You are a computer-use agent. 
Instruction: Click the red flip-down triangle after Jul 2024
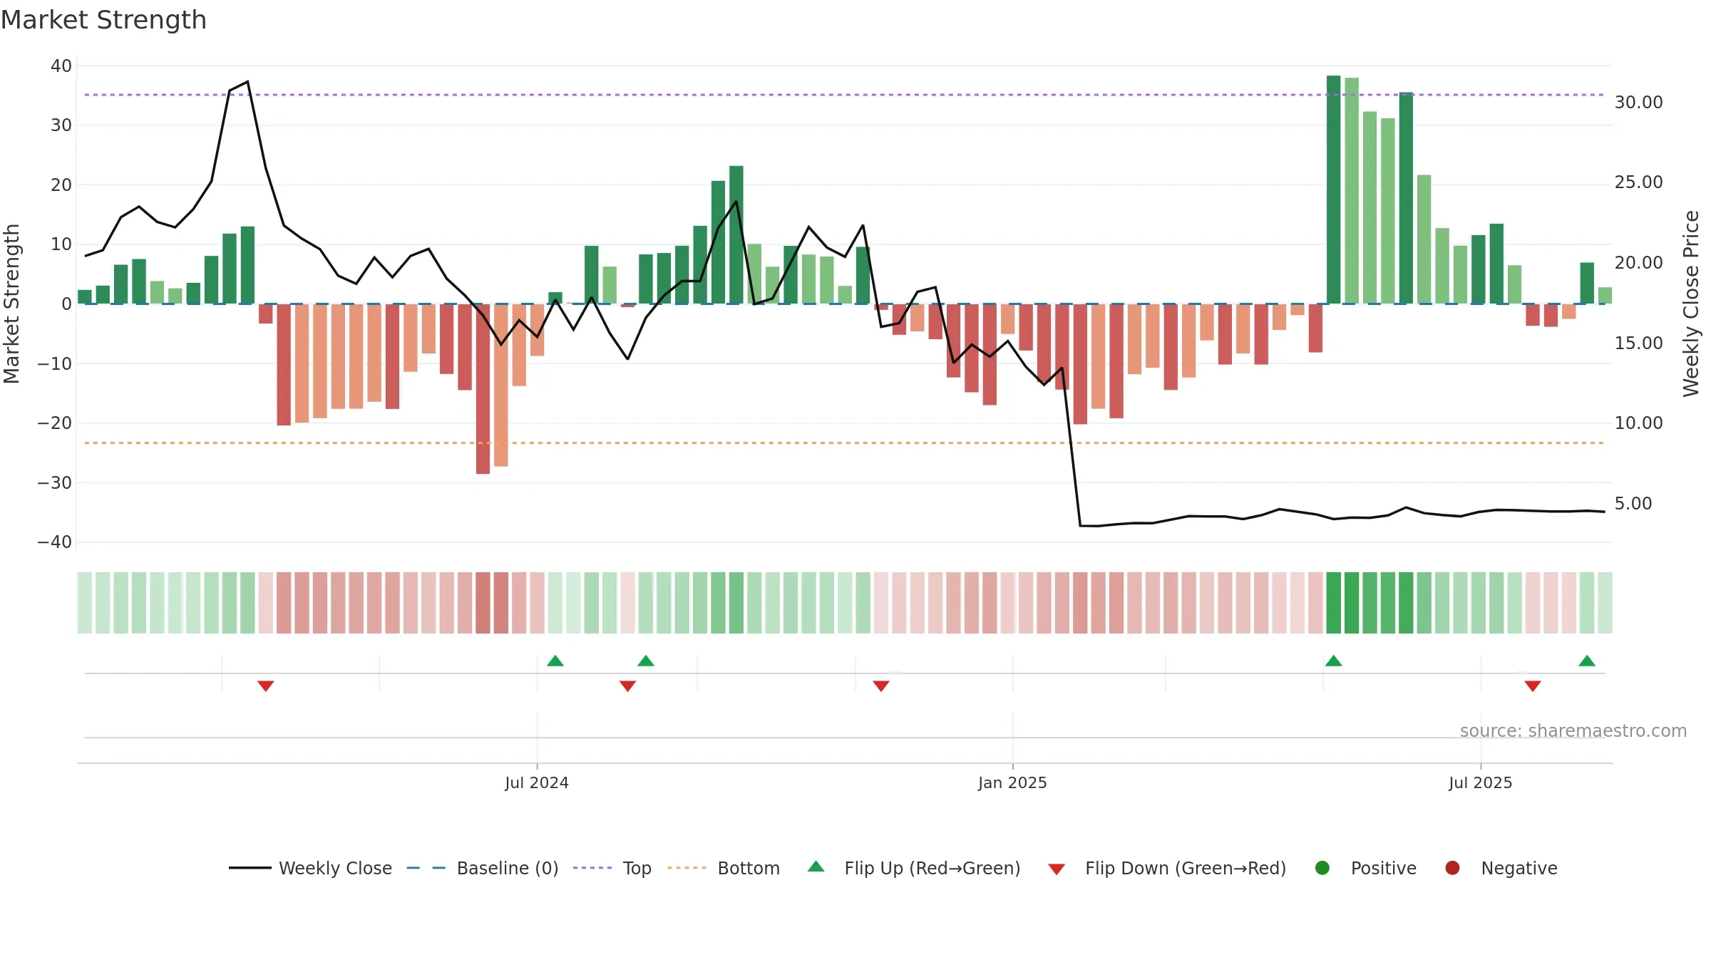coord(628,686)
